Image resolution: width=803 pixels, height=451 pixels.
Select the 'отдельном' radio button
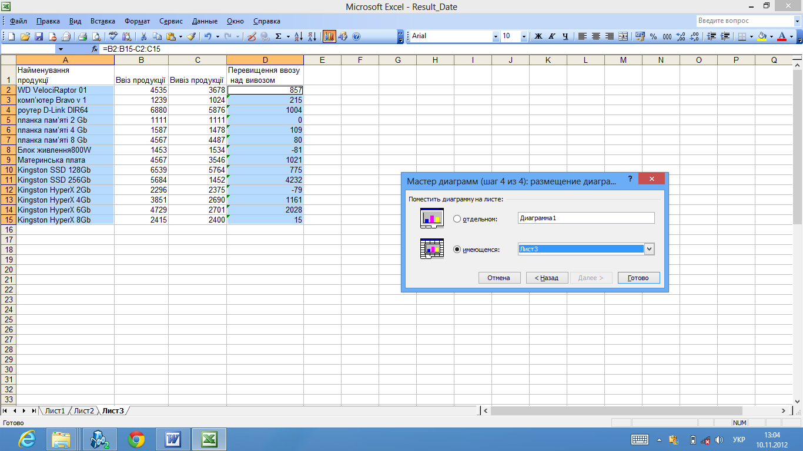click(457, 218)
